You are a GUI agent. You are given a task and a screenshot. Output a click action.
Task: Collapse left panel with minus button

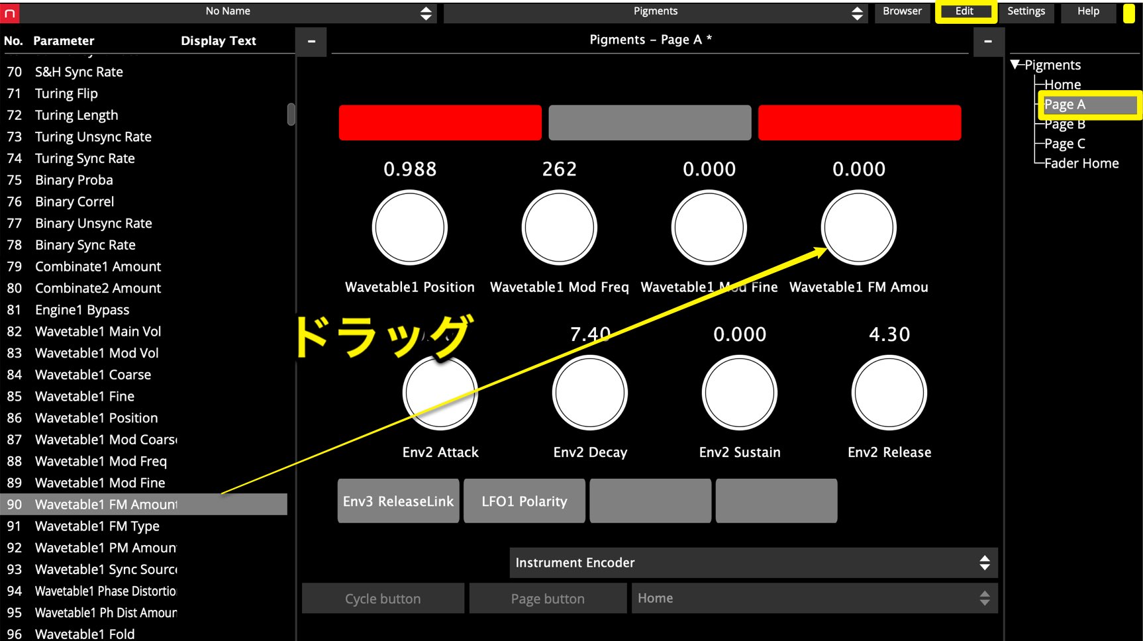pos(311,41)
